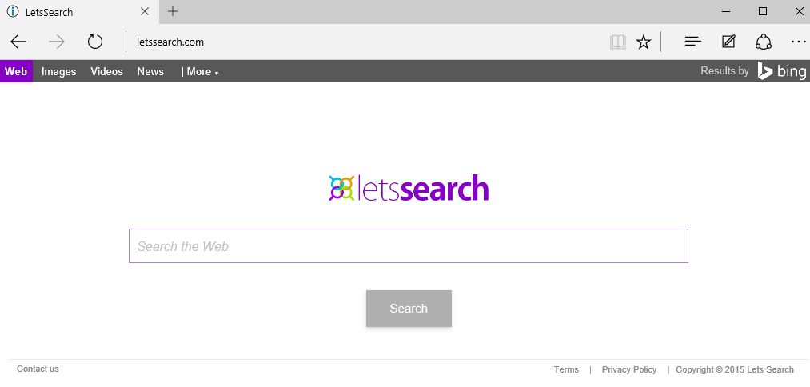Image resolution: width=810 pixels, height=387 pixels.
Task: Open the Hub three-lines icon
Action: click(692, 42)
